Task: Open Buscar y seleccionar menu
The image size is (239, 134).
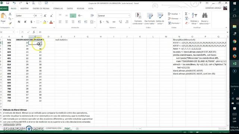Action: pos(205,19)
